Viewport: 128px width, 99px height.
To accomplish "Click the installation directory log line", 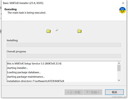I will [36, 81].
